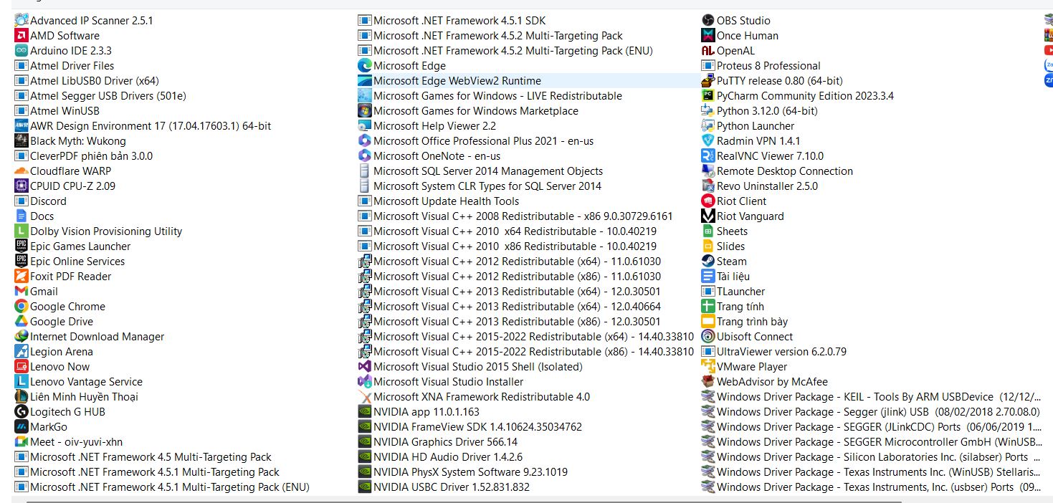This screenshot has width=1053, height=503.
Task: Click the Epic Games Launcher icon
Action: (22, 246)
